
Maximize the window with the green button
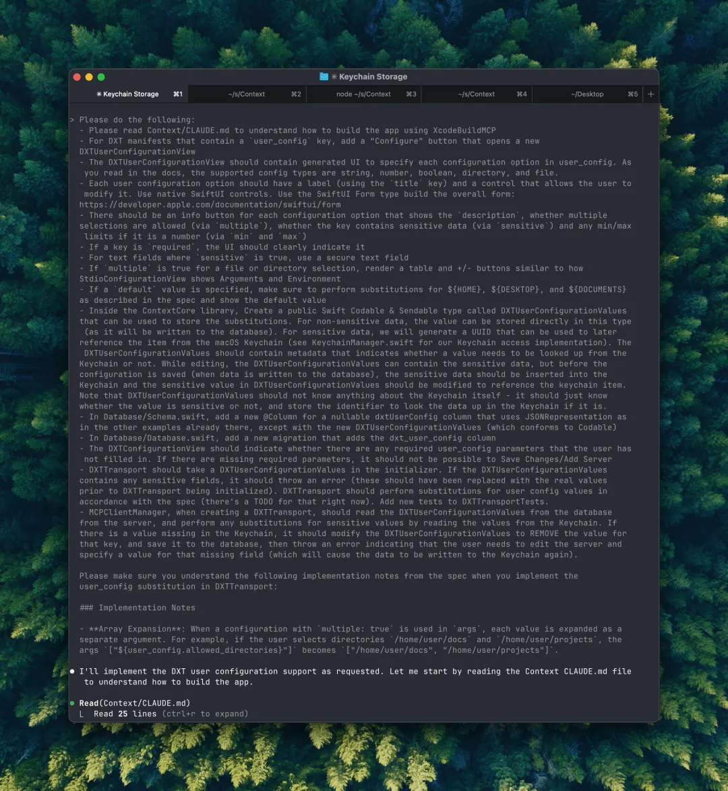coord(101,77)
